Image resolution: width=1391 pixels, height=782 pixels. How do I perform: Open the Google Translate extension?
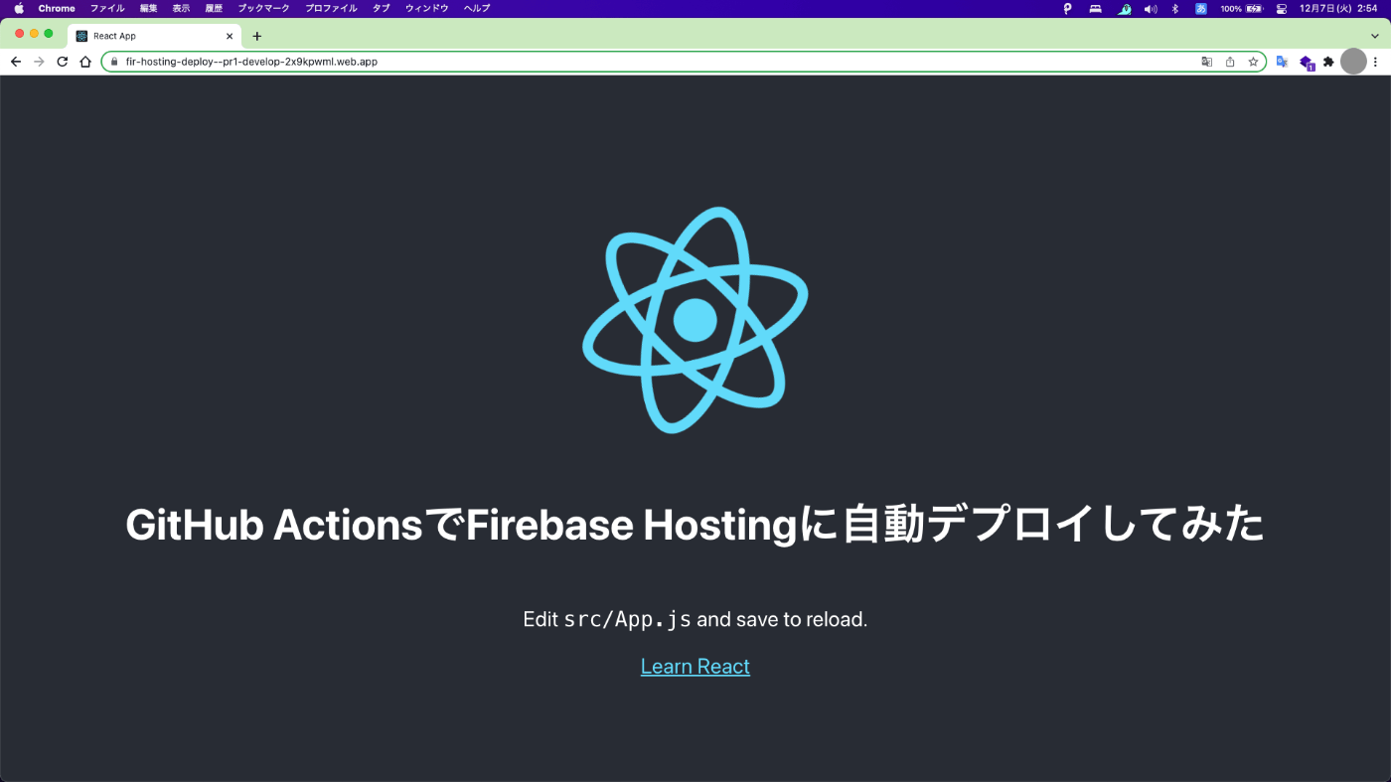1282,62
